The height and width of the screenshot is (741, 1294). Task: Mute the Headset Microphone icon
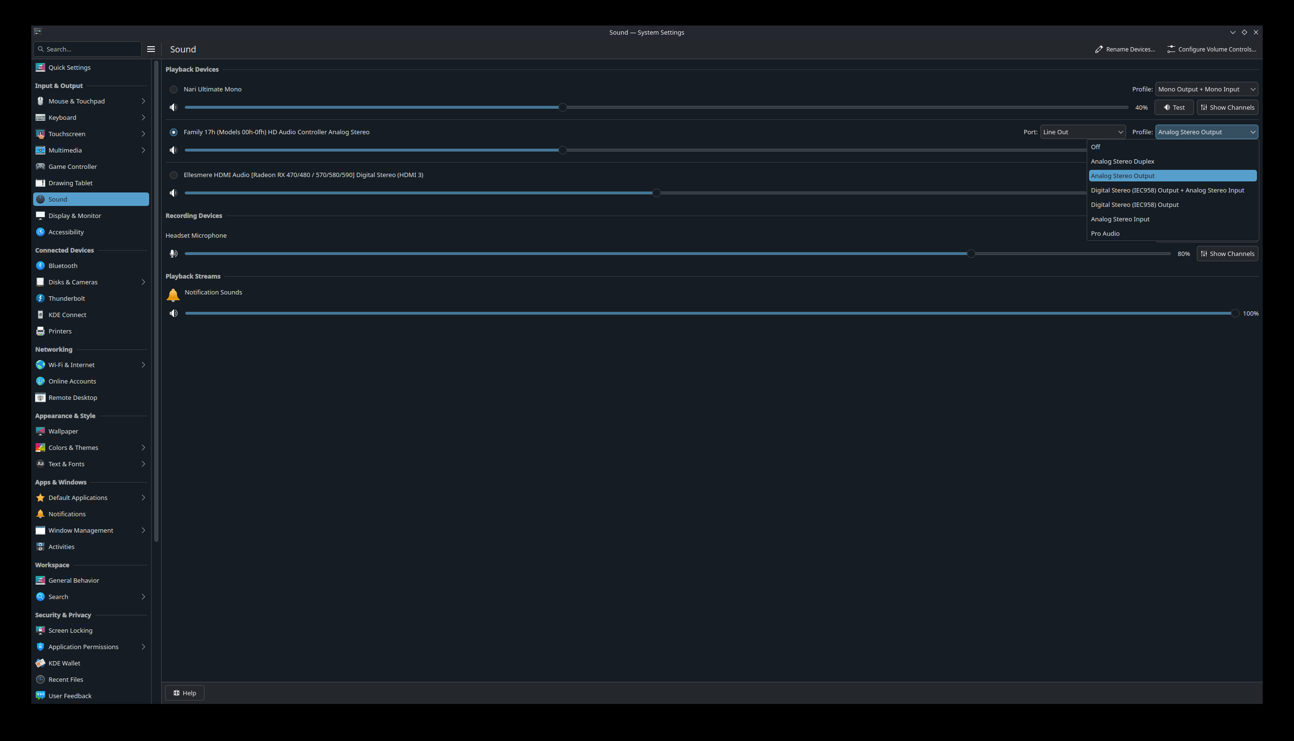click(x=174, y=254)
